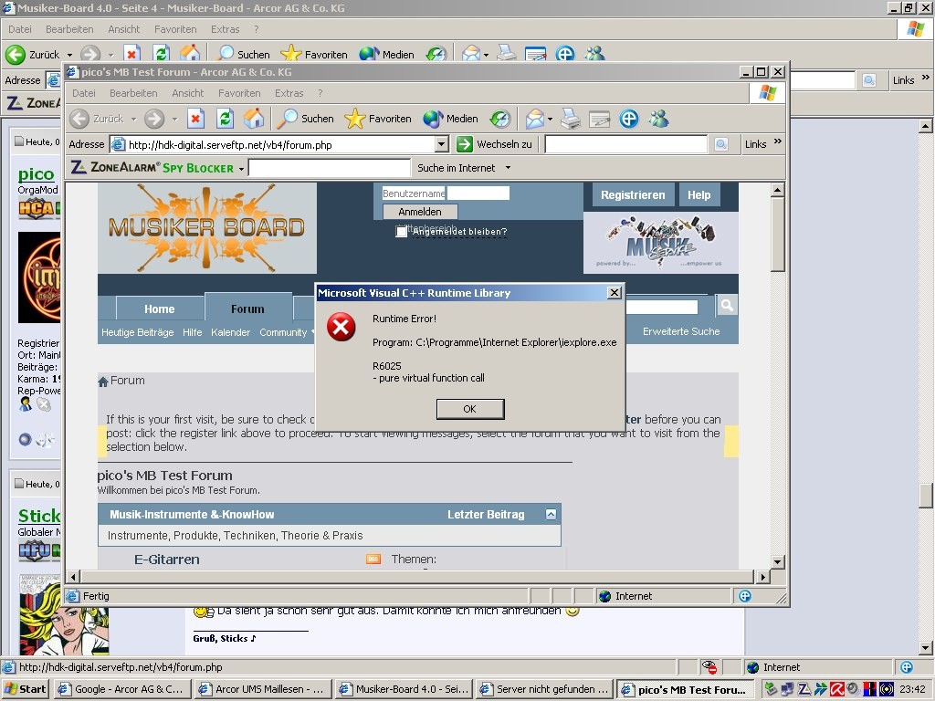This screenshot has width=935, height=701.
Task: Click the Musik Service banner image
Action: [x=661, y=243]
